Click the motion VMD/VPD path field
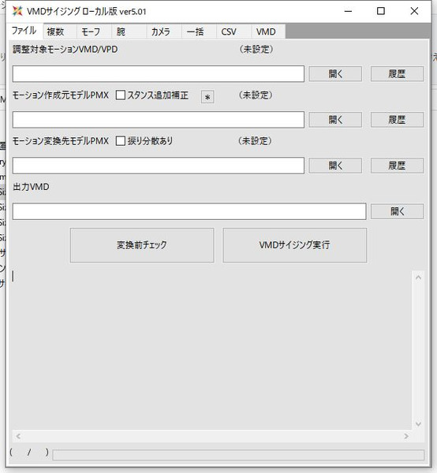 click(x=158, y=73)
